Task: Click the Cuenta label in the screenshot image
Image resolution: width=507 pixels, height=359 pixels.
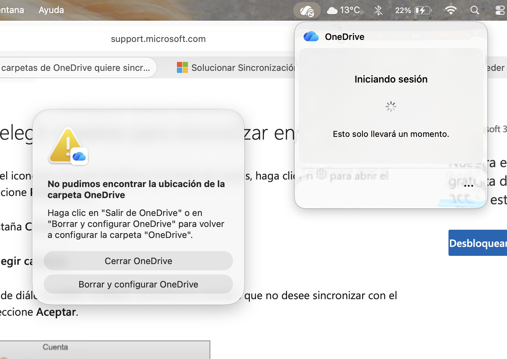Action: coord(55,347)
